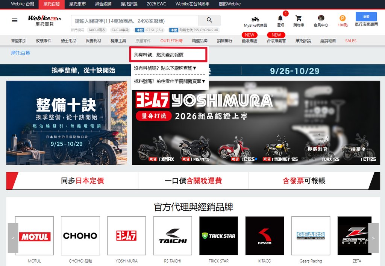Switch to 摩托百貨 top tab
Image resolution: width=385 pixels, height=266 pixels.
(x=52, y=4)
